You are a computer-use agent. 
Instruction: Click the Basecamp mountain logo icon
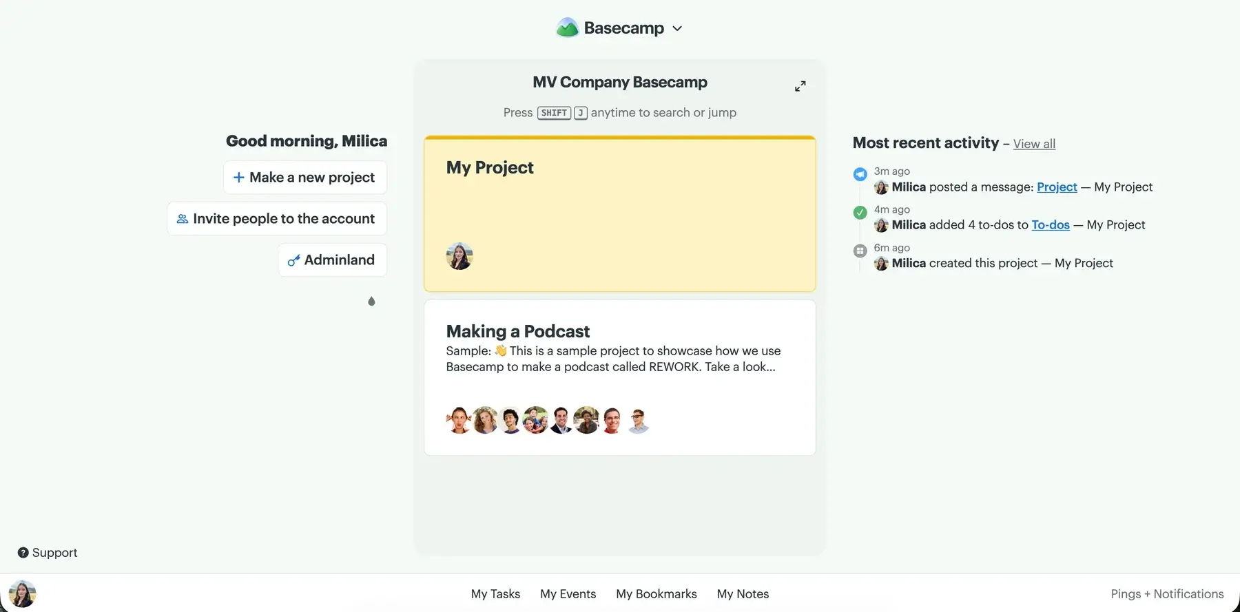[567, 28]
